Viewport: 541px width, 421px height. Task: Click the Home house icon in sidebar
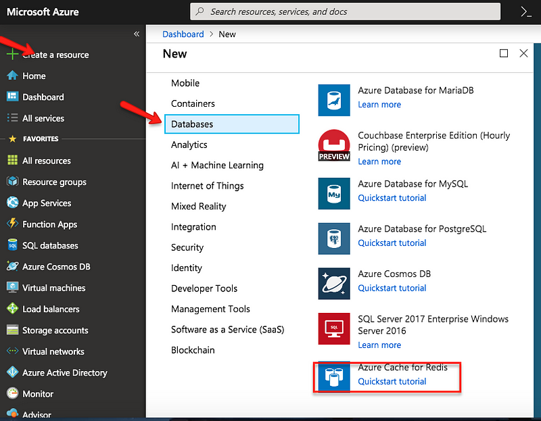[x=12, y=76]
